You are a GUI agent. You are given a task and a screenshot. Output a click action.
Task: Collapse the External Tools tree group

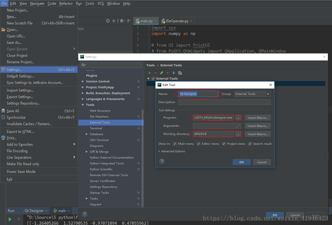click(x=148, y=79)
